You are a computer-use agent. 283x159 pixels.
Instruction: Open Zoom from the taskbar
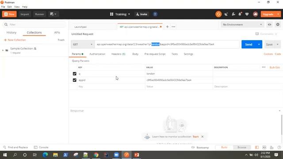click(x=116, y=155)
